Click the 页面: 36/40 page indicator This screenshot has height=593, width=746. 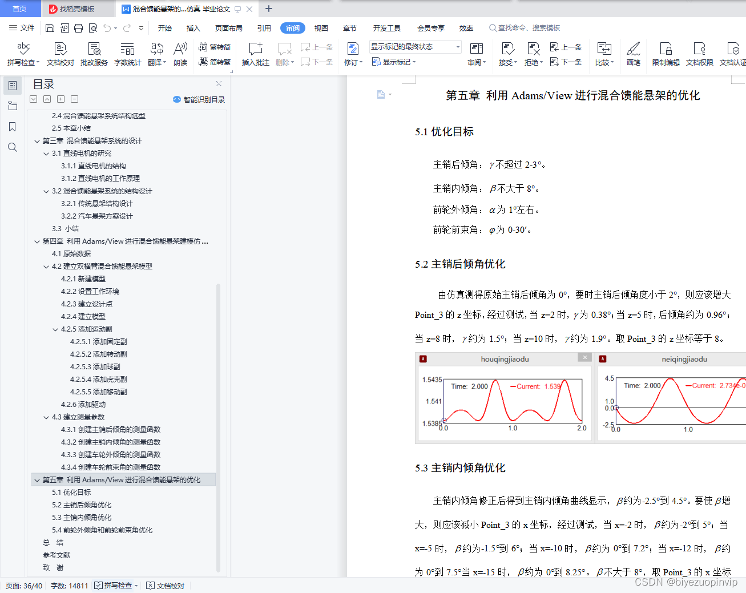click(24, 586)
